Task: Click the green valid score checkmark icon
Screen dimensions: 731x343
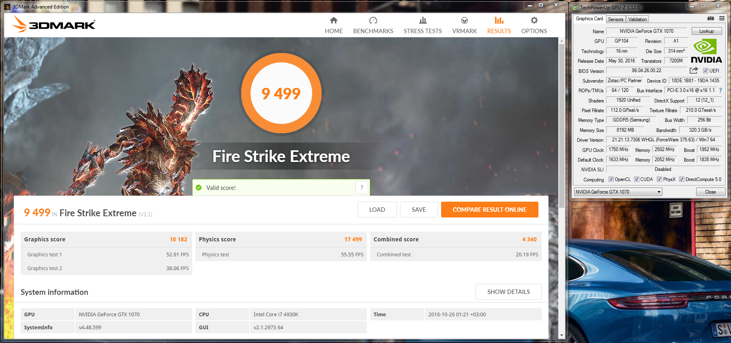Action: pos(199,187)
